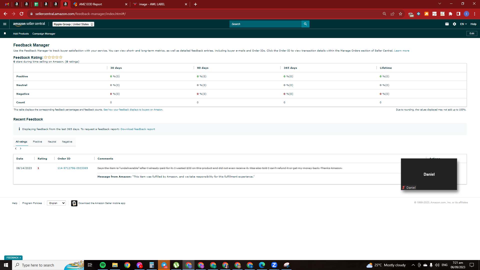The height and width of the screenshot is (270, 480).
Task: Open the Ripple Group marketplace switcher
Action: pyautogui.click(x=73, y=24)
